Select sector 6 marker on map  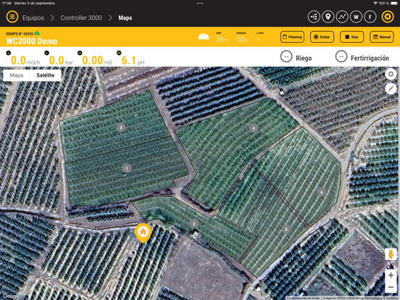point(322,192)
